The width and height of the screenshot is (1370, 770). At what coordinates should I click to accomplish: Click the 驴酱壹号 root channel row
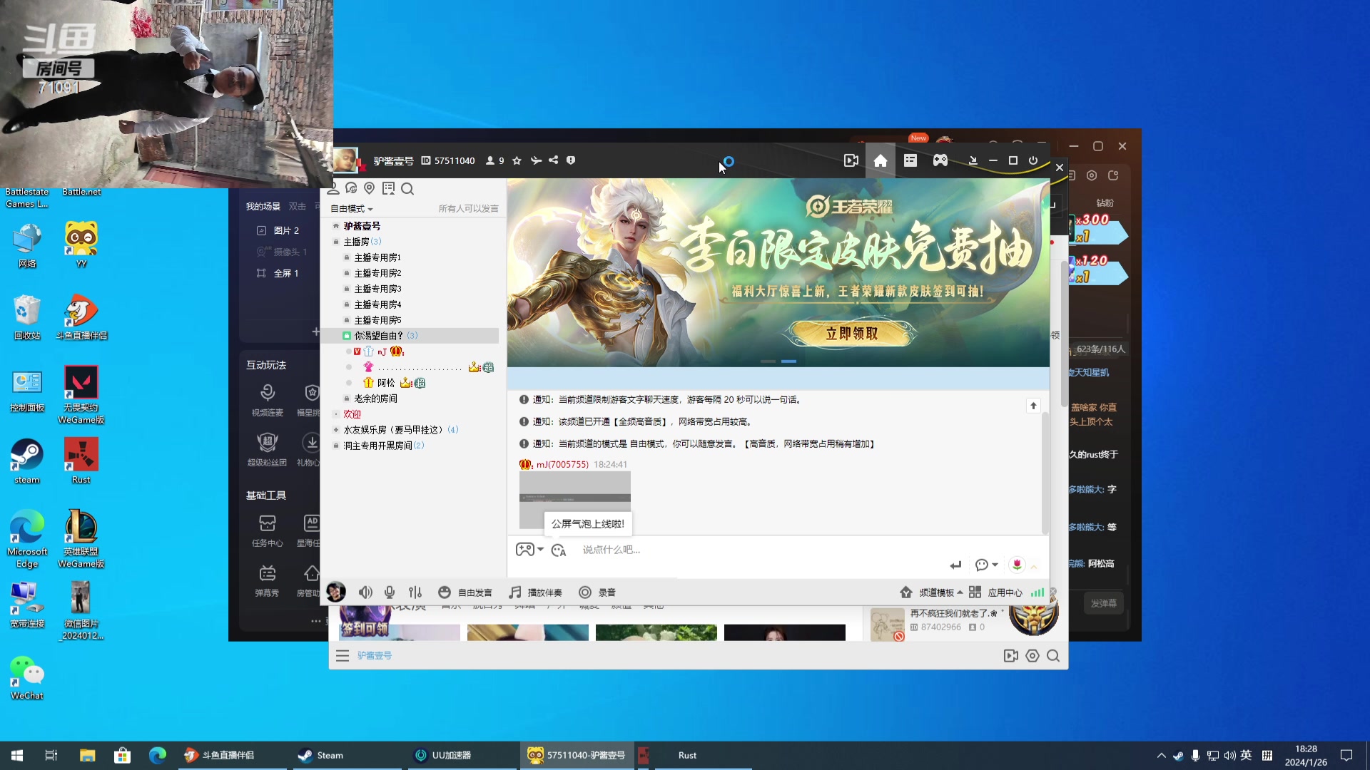click(362, 226)
